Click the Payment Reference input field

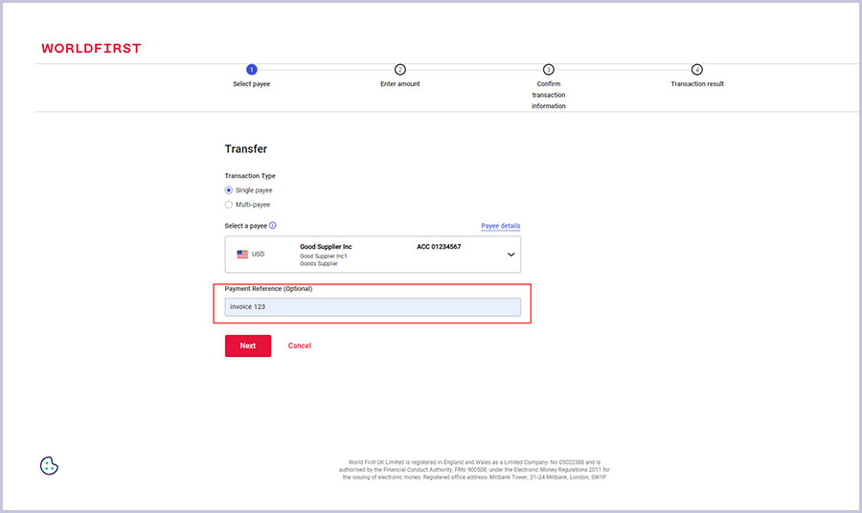pyautogui.click(x=373, y=307)
